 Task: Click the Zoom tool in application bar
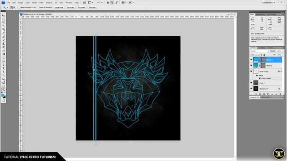pos(112,3)
